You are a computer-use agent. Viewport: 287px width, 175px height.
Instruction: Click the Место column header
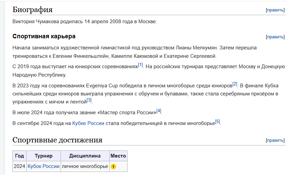tap(118, 156)
